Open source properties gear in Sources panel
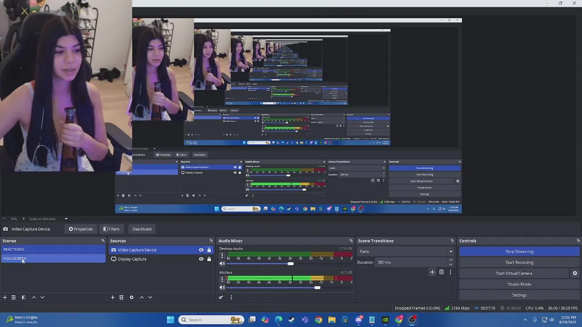Image resolution: width=582 pixels, height=327 pixels. pyautogui.click(x=131, y=297)
